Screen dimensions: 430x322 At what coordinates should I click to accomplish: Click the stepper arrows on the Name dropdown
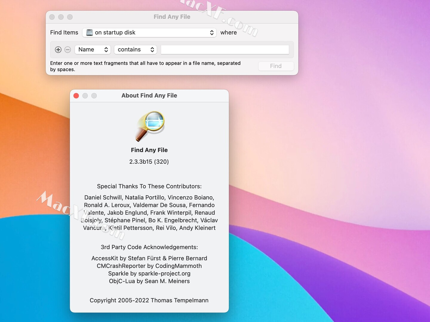(x=106, y=49)
